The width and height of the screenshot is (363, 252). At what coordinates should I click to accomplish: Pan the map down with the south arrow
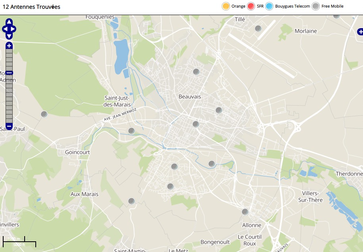tap(9, 36)
